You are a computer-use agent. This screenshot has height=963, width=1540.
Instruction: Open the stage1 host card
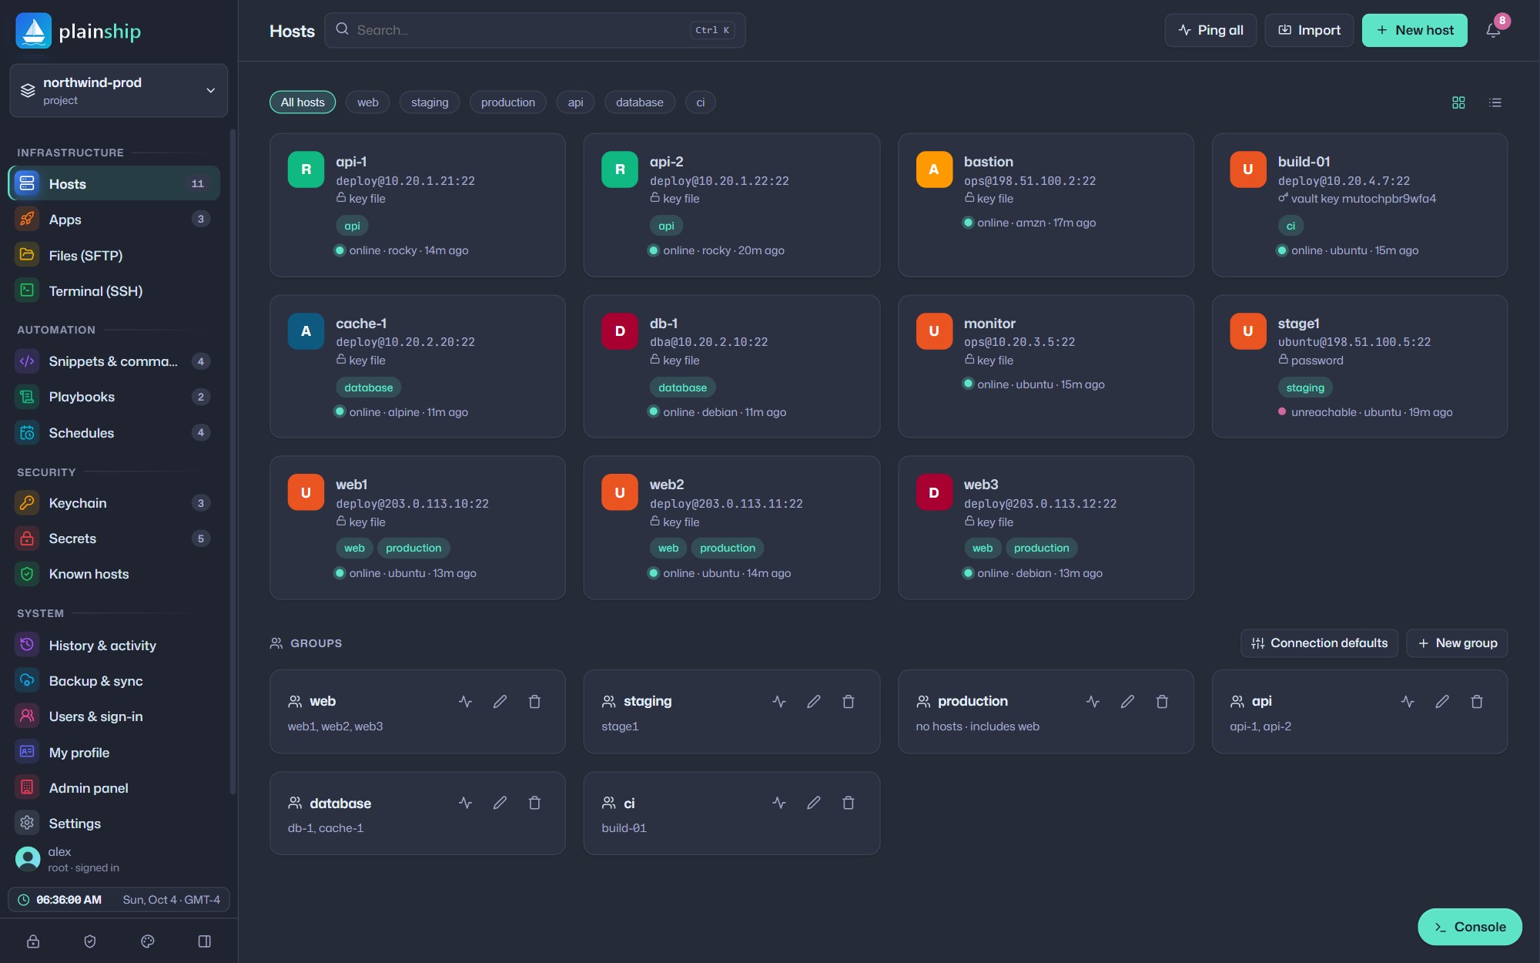(1360, 367)
